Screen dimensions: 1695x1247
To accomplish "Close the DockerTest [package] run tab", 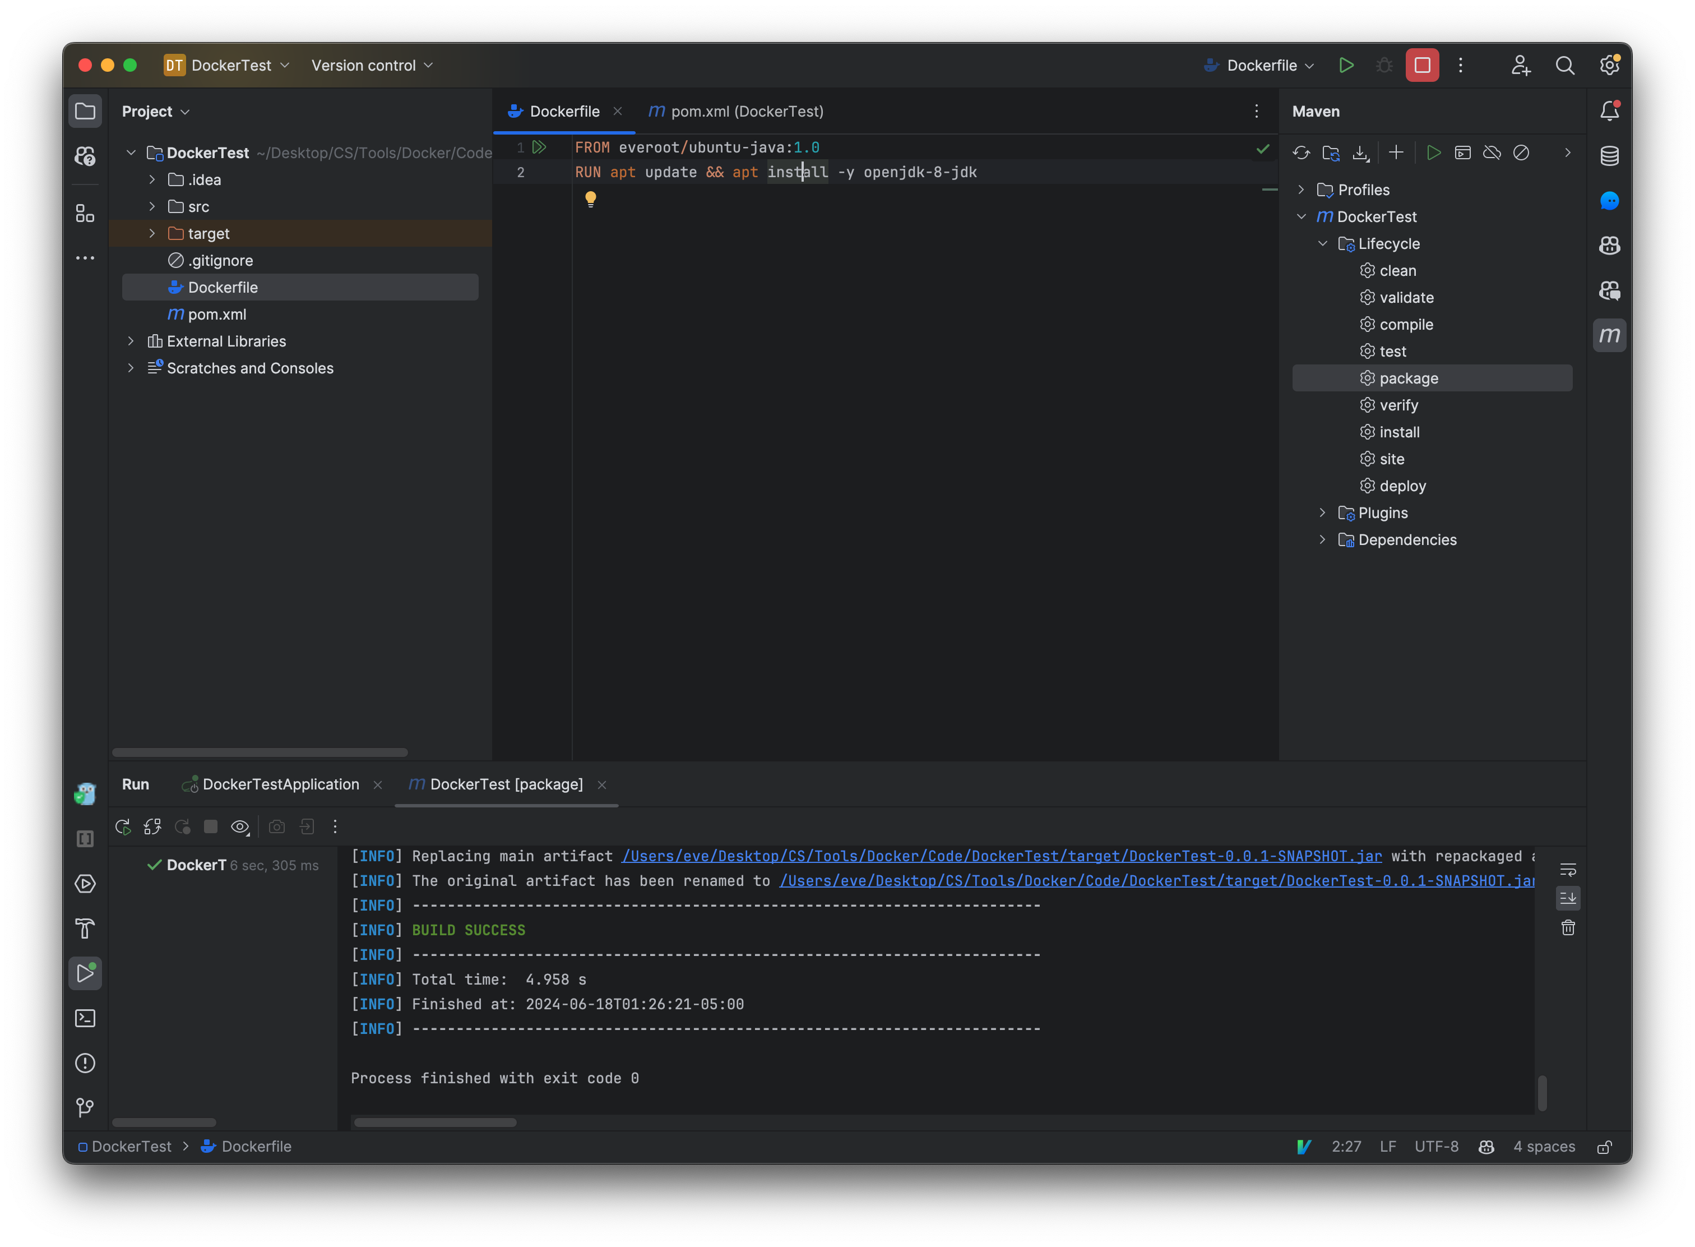I will point(601,785).
